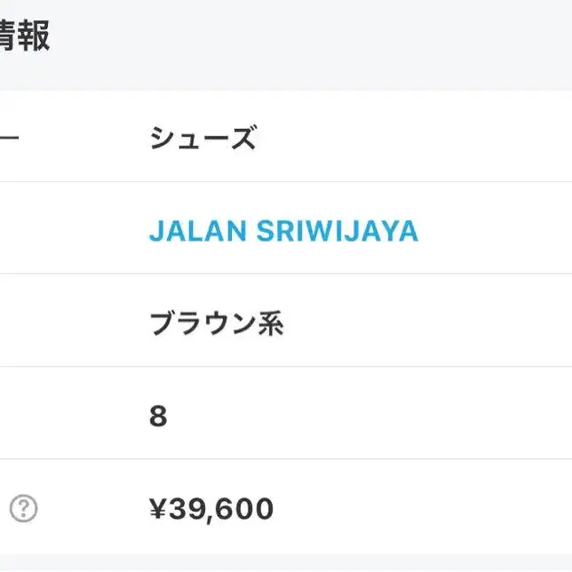Select the size value 8
Viewport: 572px width, 572px height.
coord(158,417)
